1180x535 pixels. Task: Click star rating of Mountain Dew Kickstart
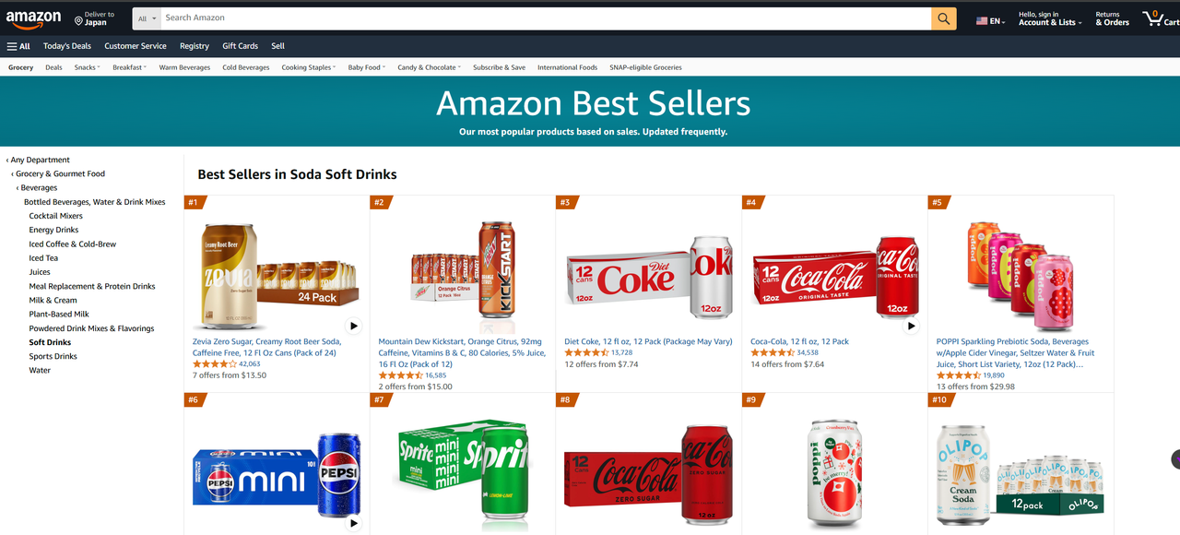(400, 375)
